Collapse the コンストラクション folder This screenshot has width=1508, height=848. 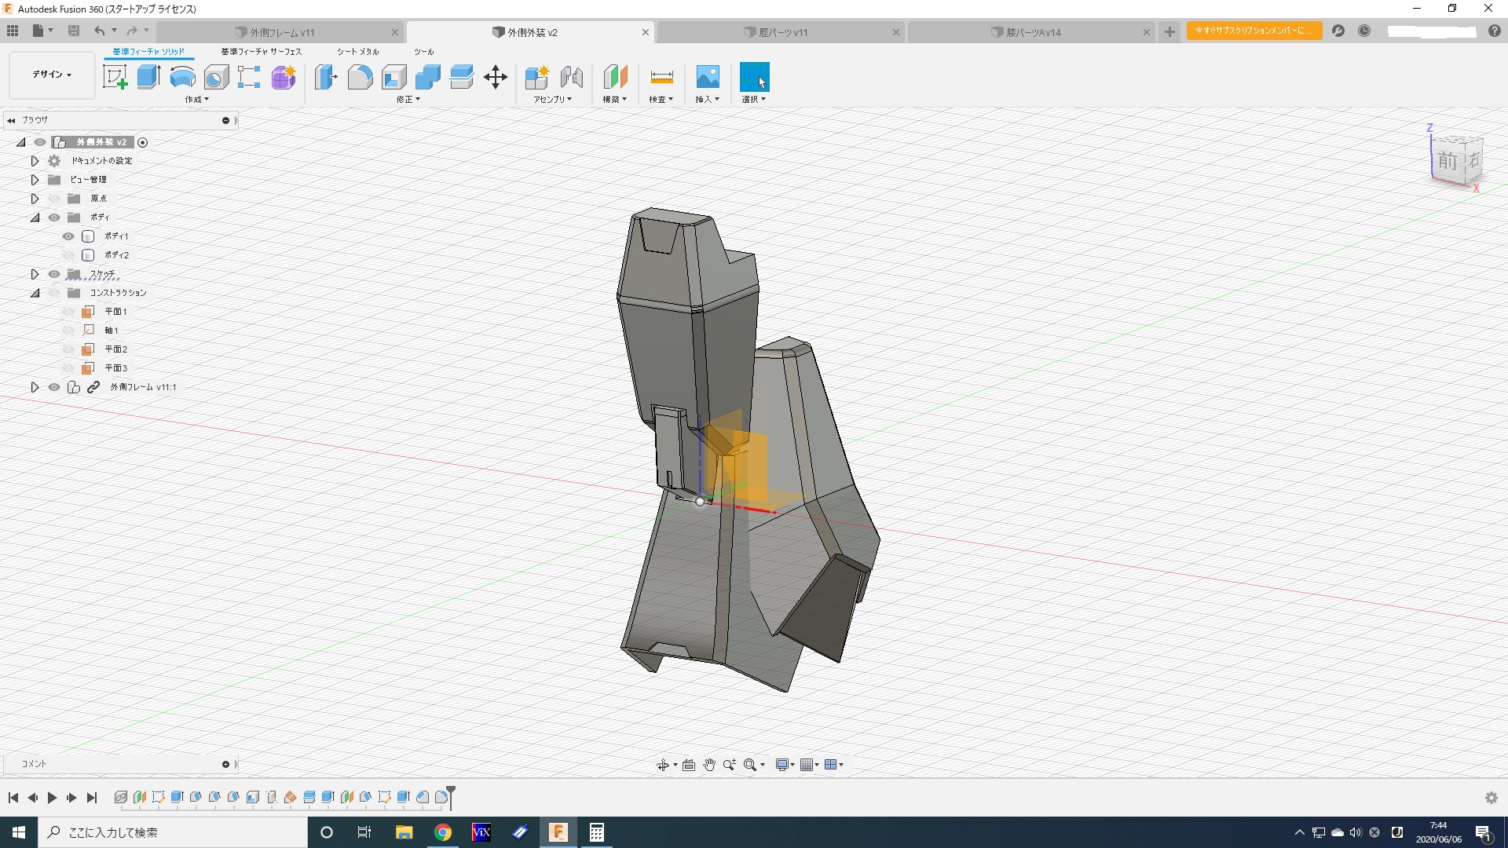pos(35,293)
